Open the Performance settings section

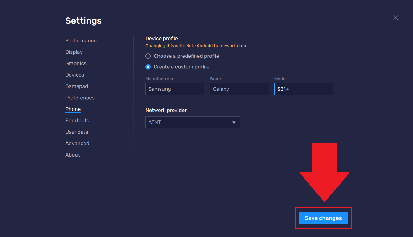click(x=81, y=40)
